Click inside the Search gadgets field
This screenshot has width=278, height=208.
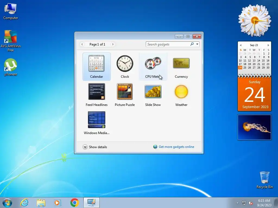(168, 44)
